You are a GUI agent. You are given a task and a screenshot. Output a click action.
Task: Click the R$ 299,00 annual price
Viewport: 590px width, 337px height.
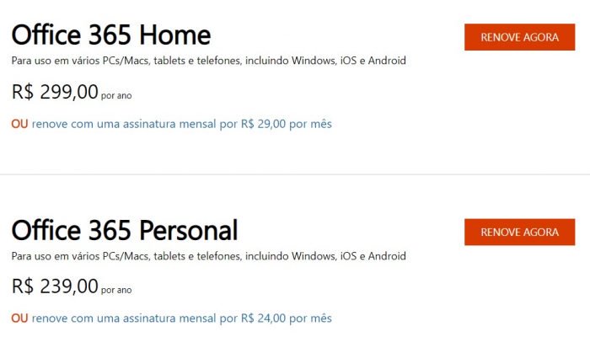[x=56, y=92]
